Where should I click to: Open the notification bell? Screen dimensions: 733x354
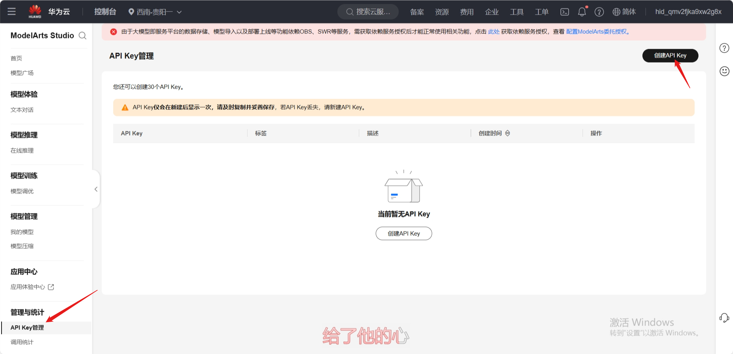pyautogui.click(x=582, y=12)
